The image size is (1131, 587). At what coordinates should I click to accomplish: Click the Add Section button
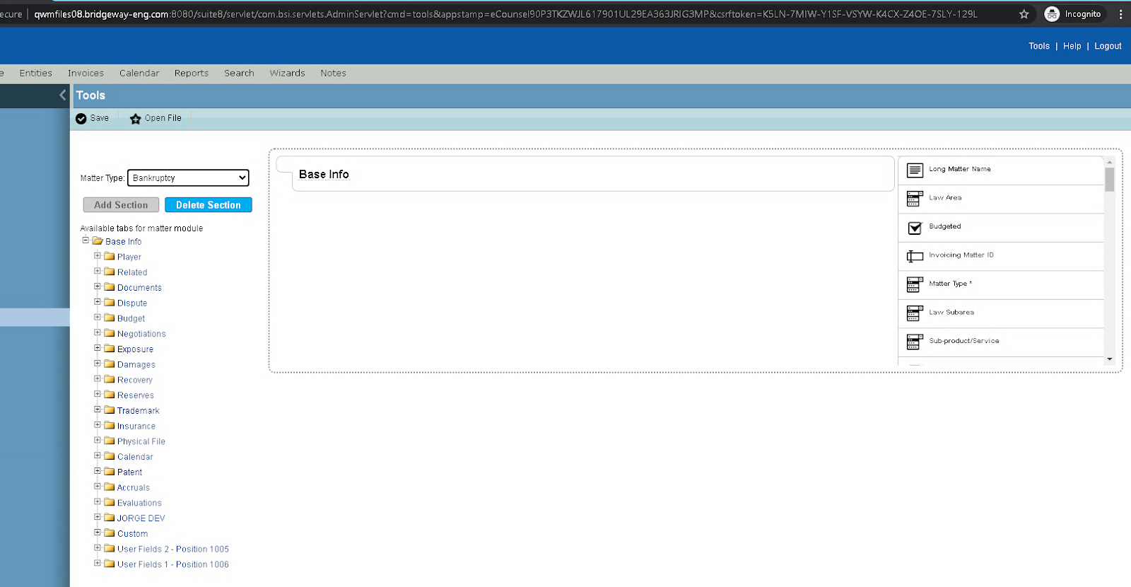click(121, 205)
